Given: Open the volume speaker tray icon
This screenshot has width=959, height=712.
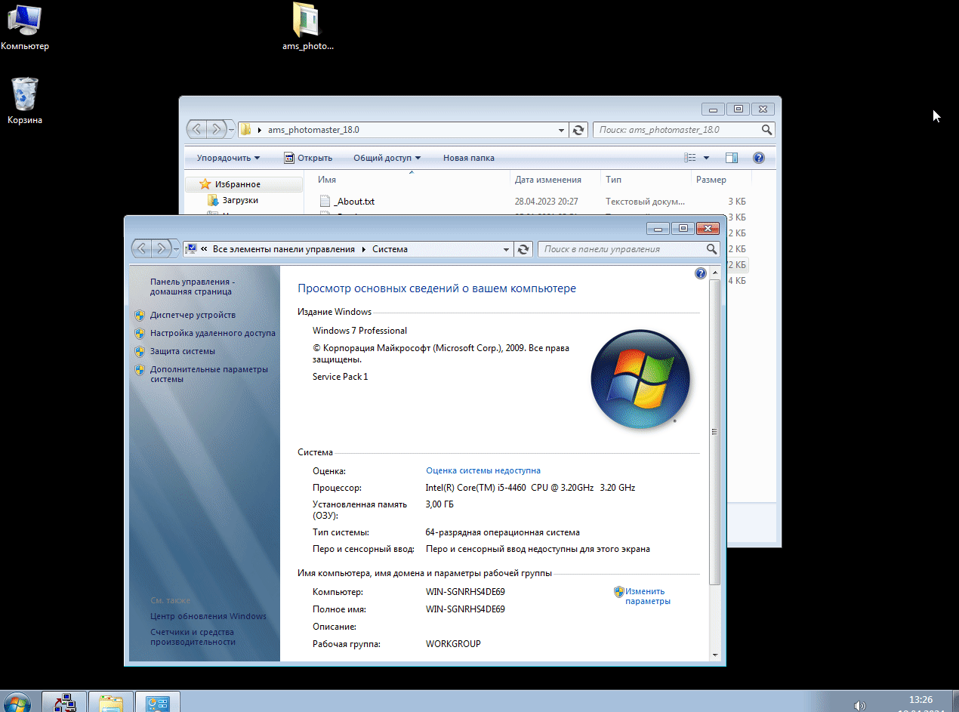Looking at the screenshot, I should [859, 705].
